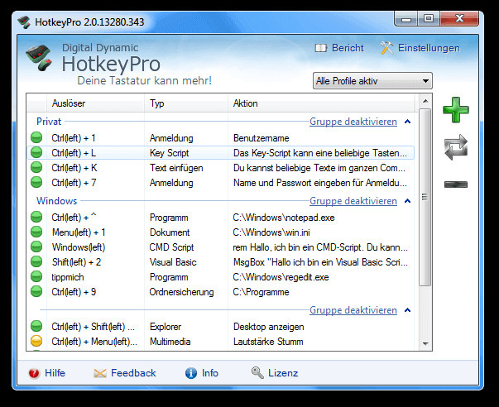Select the Desktop anzeigen action
Image resolution: width=499 pixels, height=407 pixels.
[x=269, y=327]
